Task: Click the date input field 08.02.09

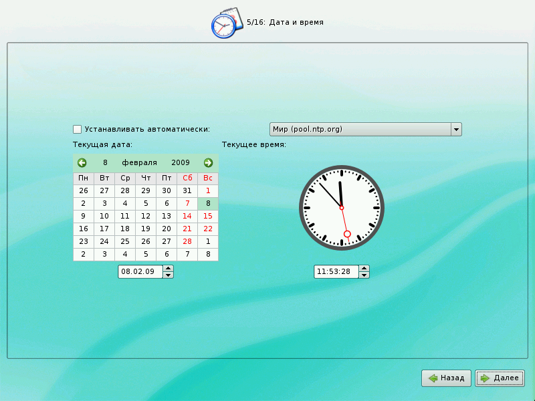Action: pyautogui.click(x=140, y=272)
